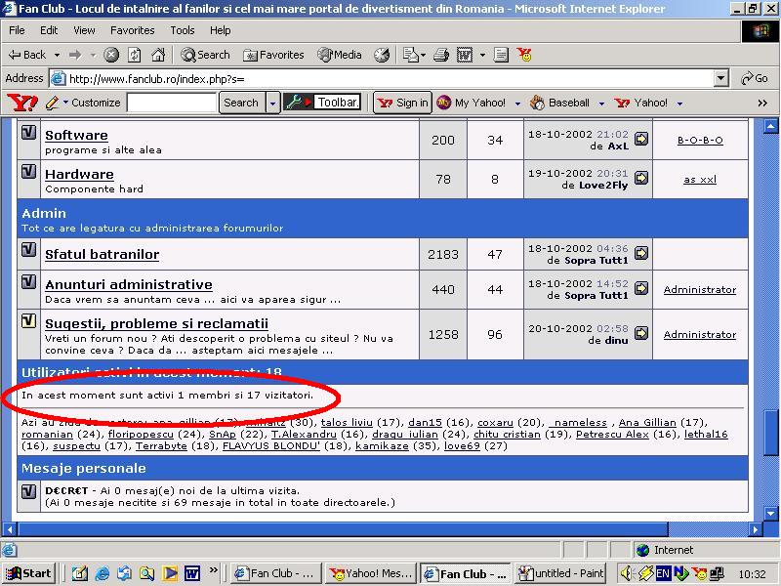Go to Home page icon
781x586 pixels.
pyautogui.click(x=158, y=55)
